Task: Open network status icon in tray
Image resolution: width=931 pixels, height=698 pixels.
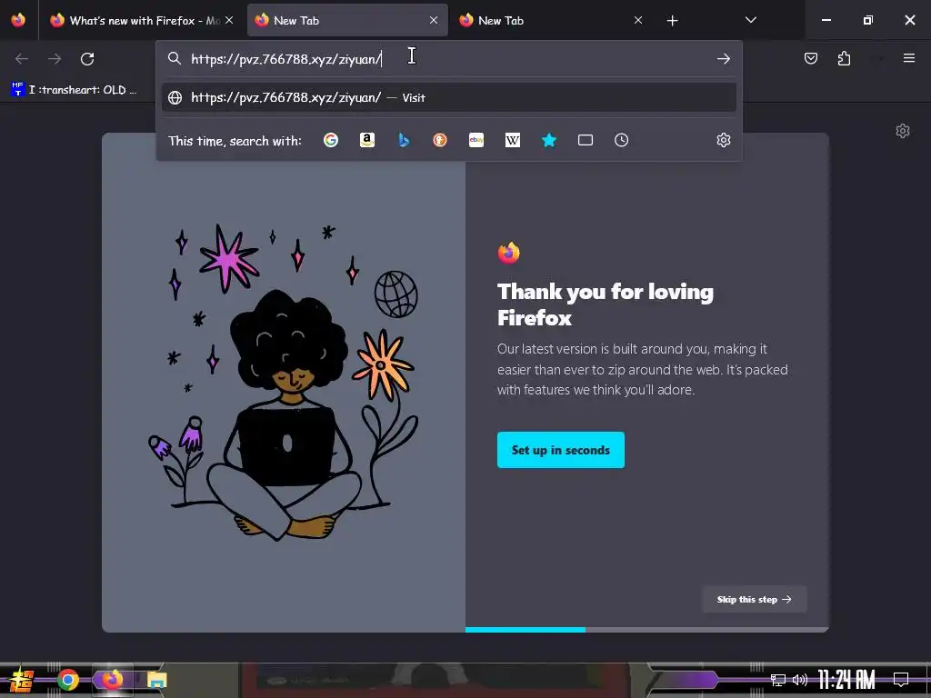Action: coord(778,680)
